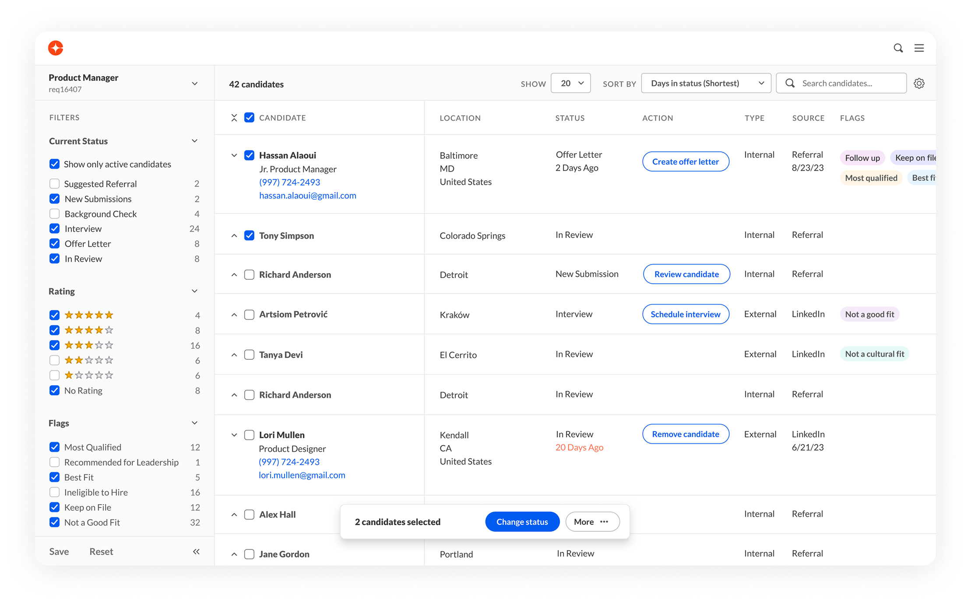
Task: Open Product Manager requisition selector
Action: coord(195,84)
